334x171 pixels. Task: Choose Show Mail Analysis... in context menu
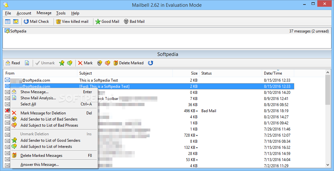[54, 98]
